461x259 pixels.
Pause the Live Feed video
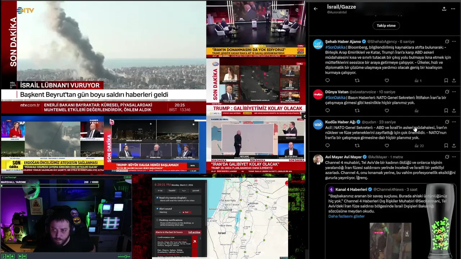(x=8, y=256)
